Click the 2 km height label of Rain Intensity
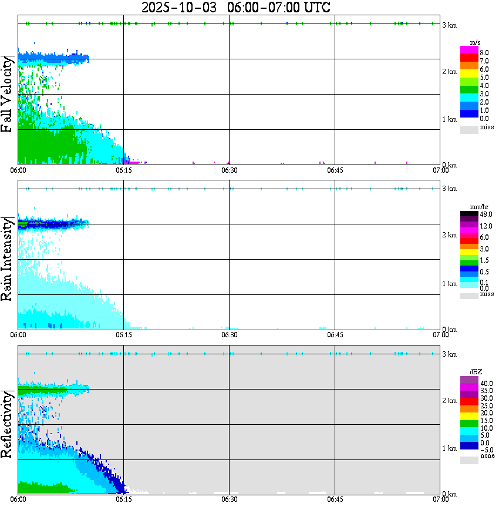The width and height of the screenshot is (499, 510). 449,235
